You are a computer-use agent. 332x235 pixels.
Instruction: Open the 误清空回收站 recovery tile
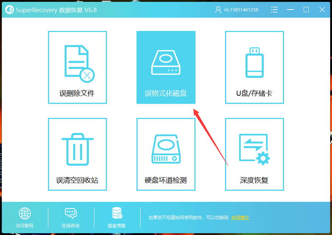click(x=77, y=154)
